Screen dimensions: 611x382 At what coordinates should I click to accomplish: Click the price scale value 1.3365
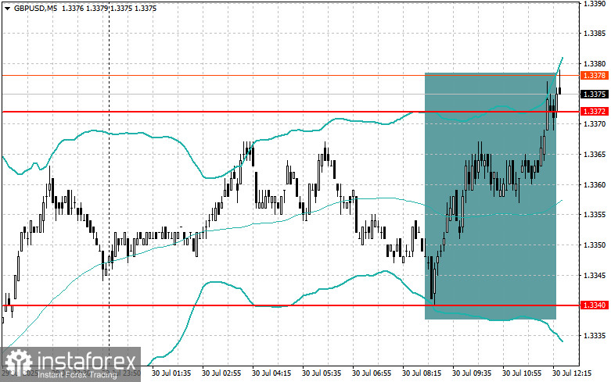(595, 155)
